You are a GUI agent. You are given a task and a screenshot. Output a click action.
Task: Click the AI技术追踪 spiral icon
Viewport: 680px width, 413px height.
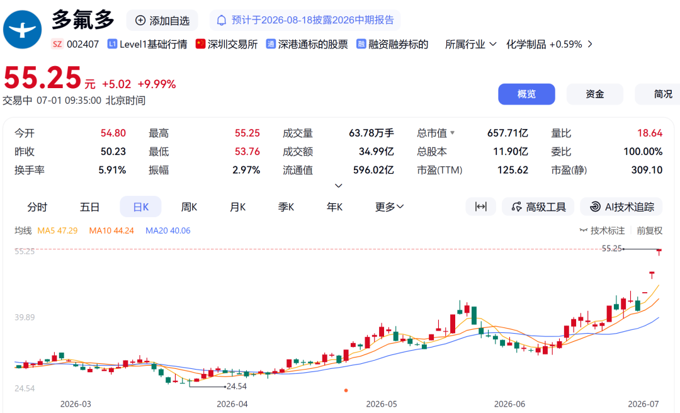(596, 207)
